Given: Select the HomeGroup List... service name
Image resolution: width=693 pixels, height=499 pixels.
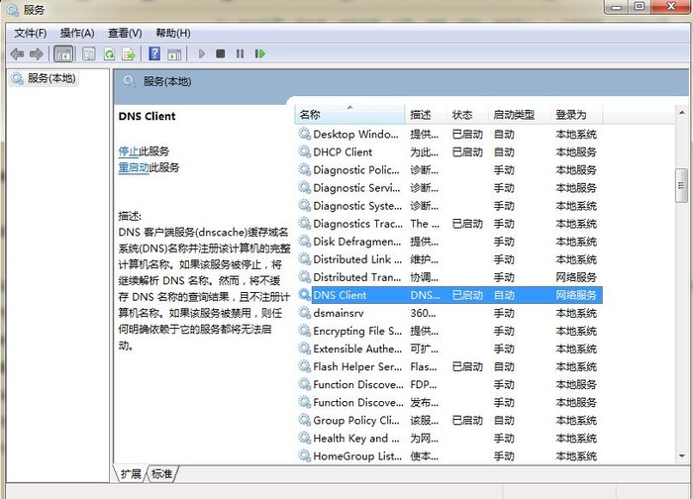Looking at the screenshot, I should [x=357, y=456].
